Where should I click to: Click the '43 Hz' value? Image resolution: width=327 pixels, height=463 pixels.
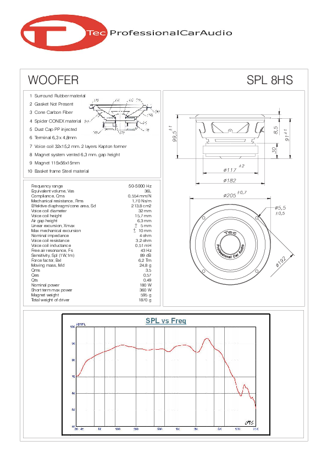146,250
